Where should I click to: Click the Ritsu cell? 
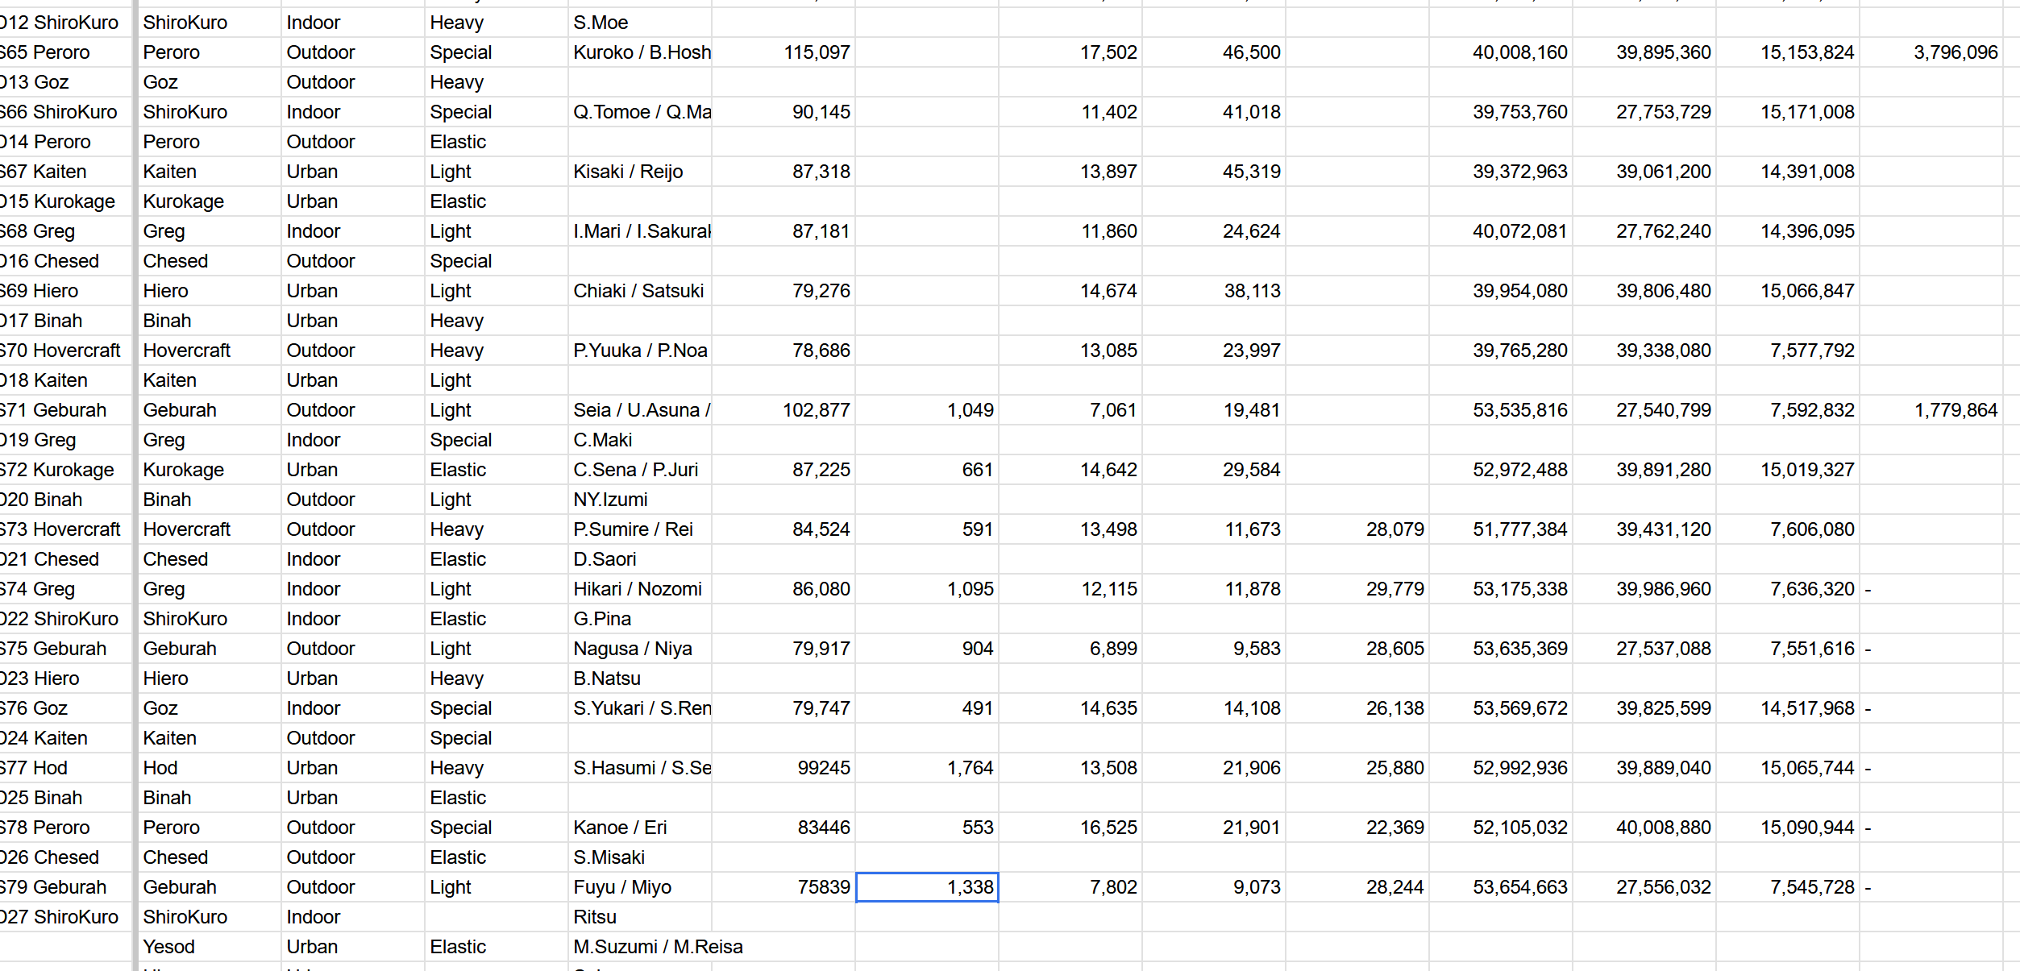[595, 917]
